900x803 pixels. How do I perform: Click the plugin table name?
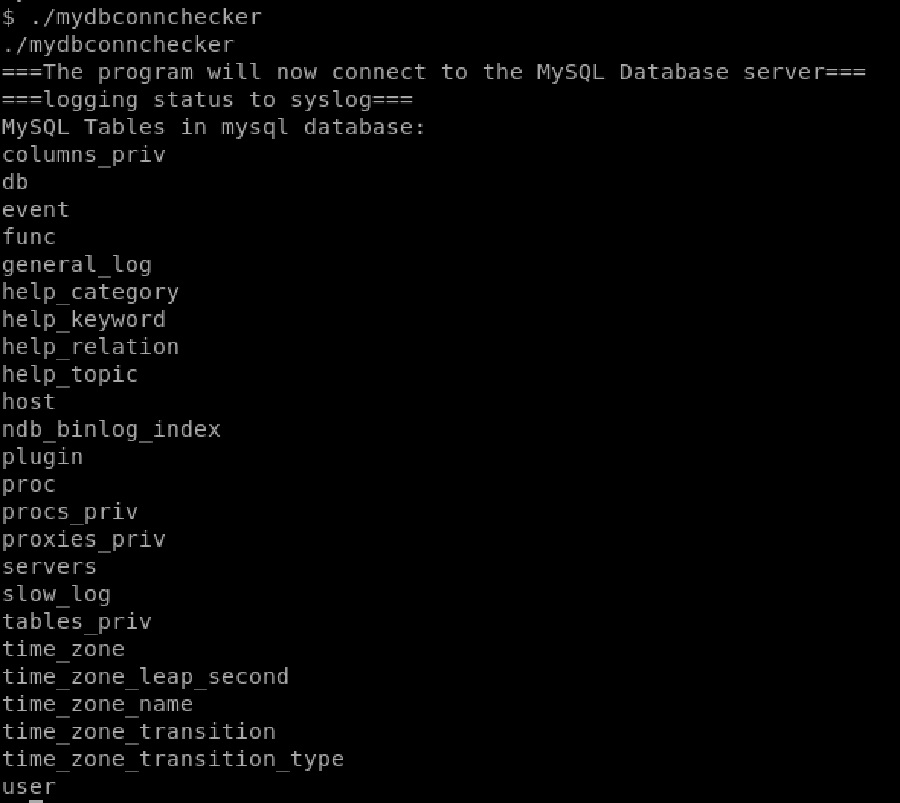click(43, 458)
